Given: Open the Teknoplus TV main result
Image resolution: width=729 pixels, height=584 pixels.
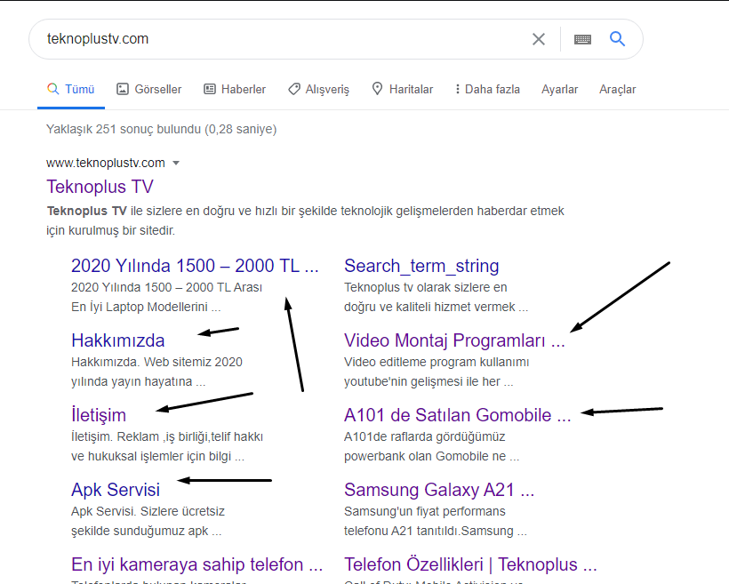Looking at the screenshot, I should pyautogui.click(x=100, y=187).
